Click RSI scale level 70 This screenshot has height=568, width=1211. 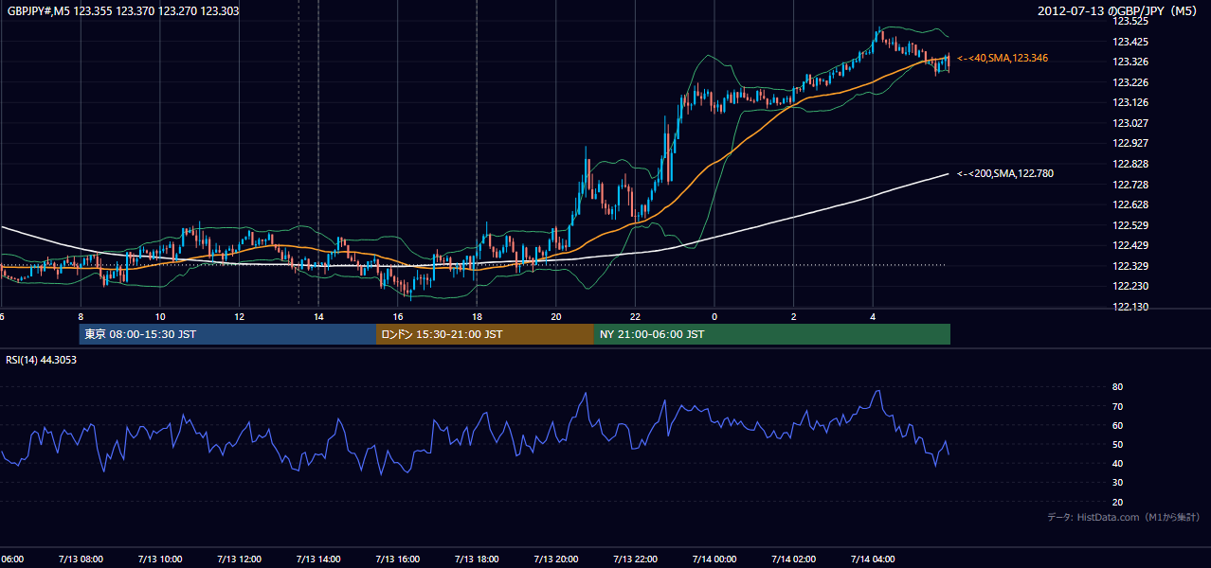1117,406
